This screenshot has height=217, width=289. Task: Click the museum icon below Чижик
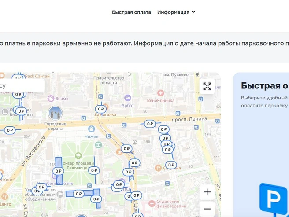[98, 145]
